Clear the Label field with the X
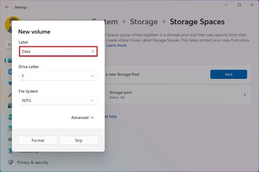The width and height of the screenshot is (259, 172). click(93, 51)
